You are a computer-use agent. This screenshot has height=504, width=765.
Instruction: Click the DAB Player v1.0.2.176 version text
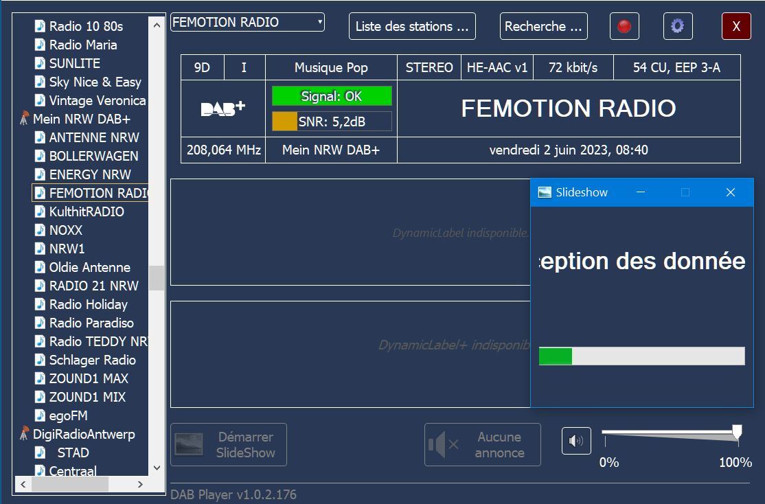point(233,494)
